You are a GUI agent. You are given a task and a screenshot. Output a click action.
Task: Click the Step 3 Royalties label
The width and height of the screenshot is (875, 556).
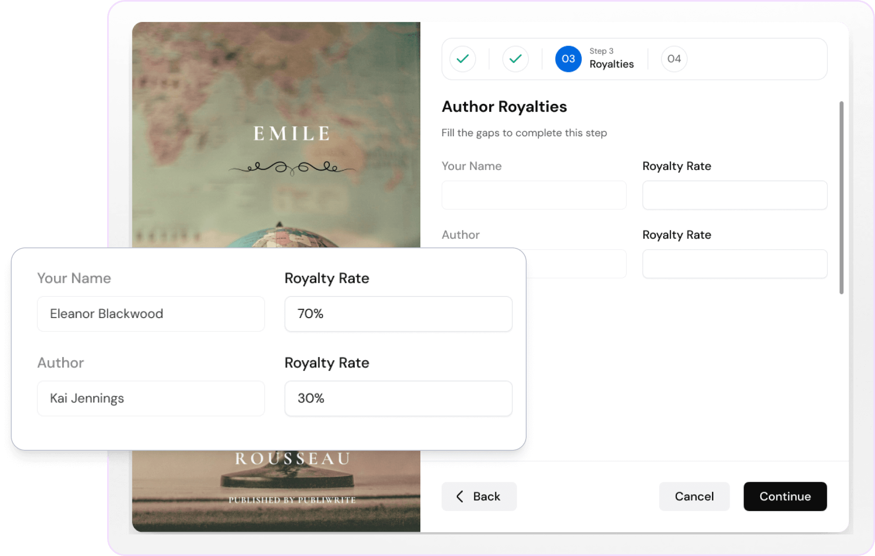[611, 59]
